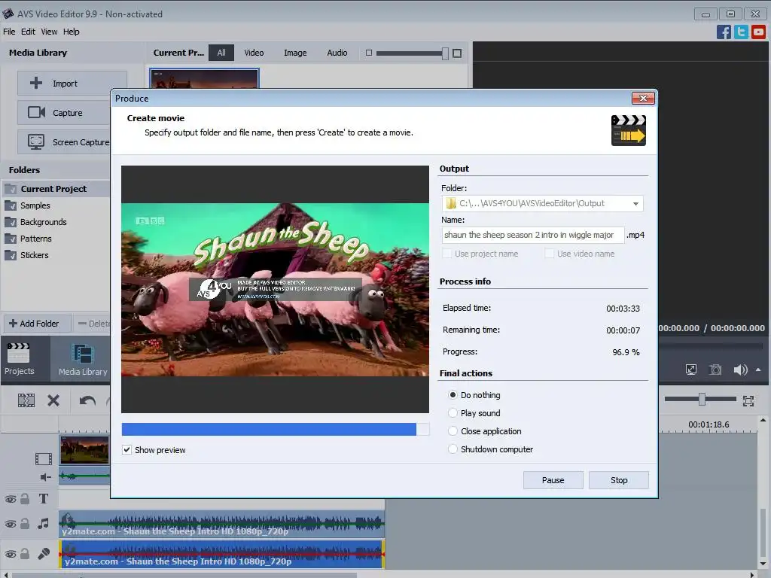Click the detach preview window icon

click(x=691, y=370)
